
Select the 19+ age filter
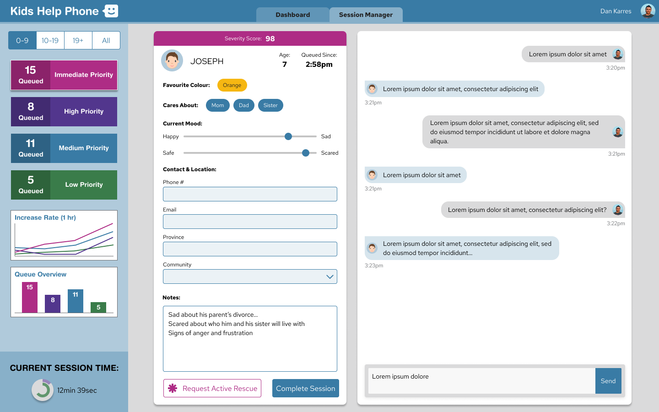(78, 40)
